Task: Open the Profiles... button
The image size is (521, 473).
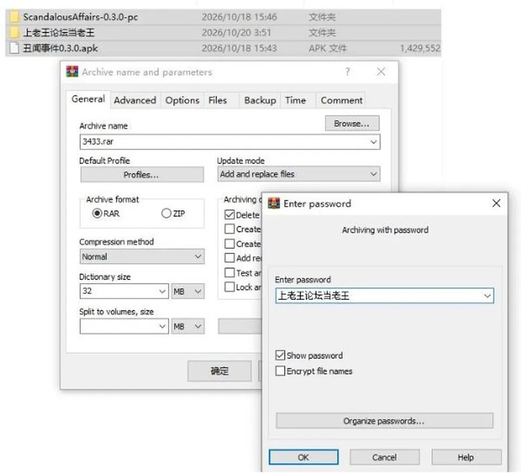Action: click(x=142, y=174)
